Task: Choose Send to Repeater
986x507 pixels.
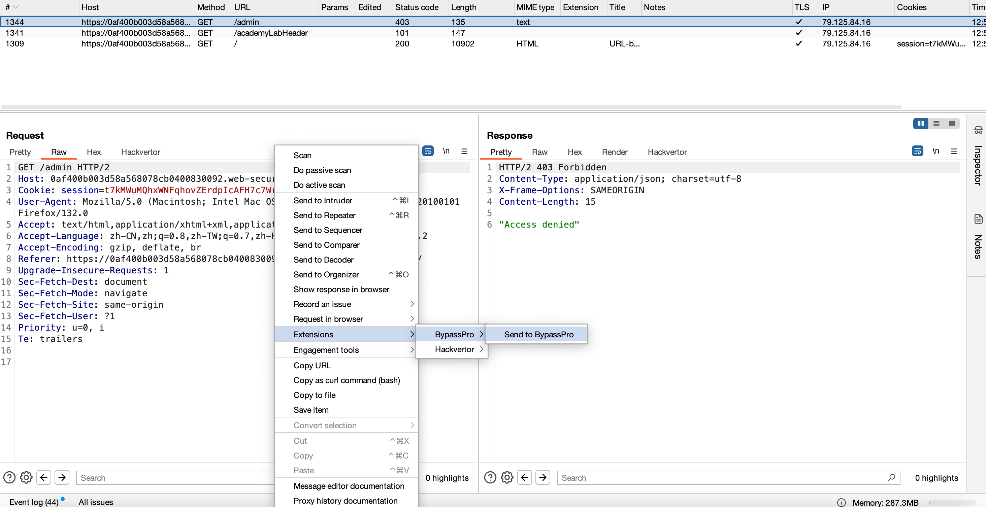Action: click(x=347, y=215)
